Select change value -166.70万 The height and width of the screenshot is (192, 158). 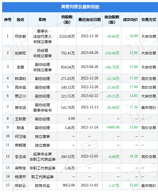click(x=112, y=67)
